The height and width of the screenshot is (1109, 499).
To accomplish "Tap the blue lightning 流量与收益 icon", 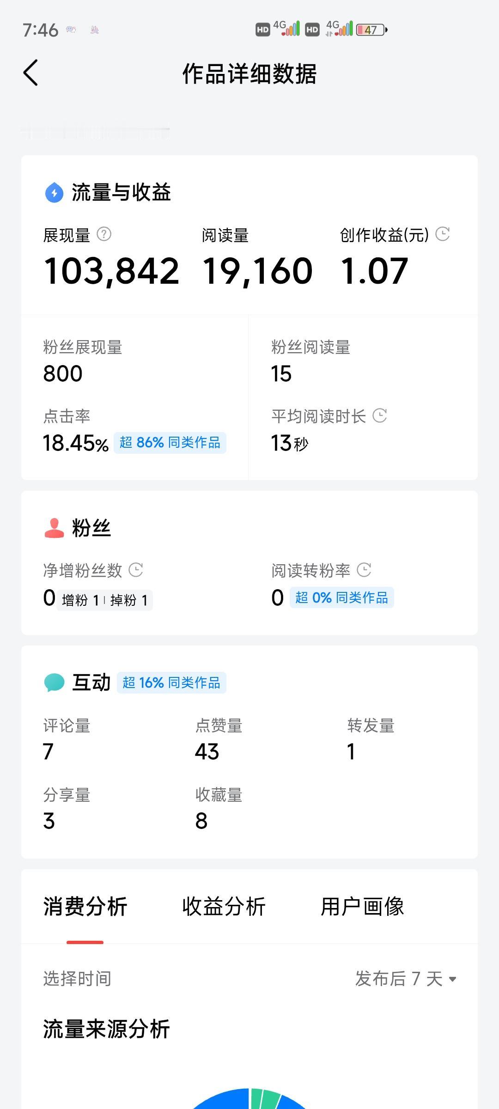I will [x=54, y=193].
